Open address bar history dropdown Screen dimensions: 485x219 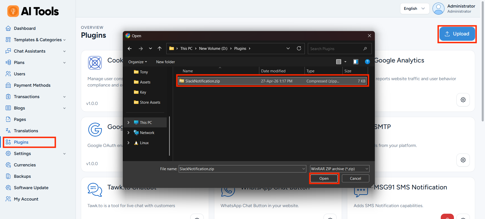[288, 49]
